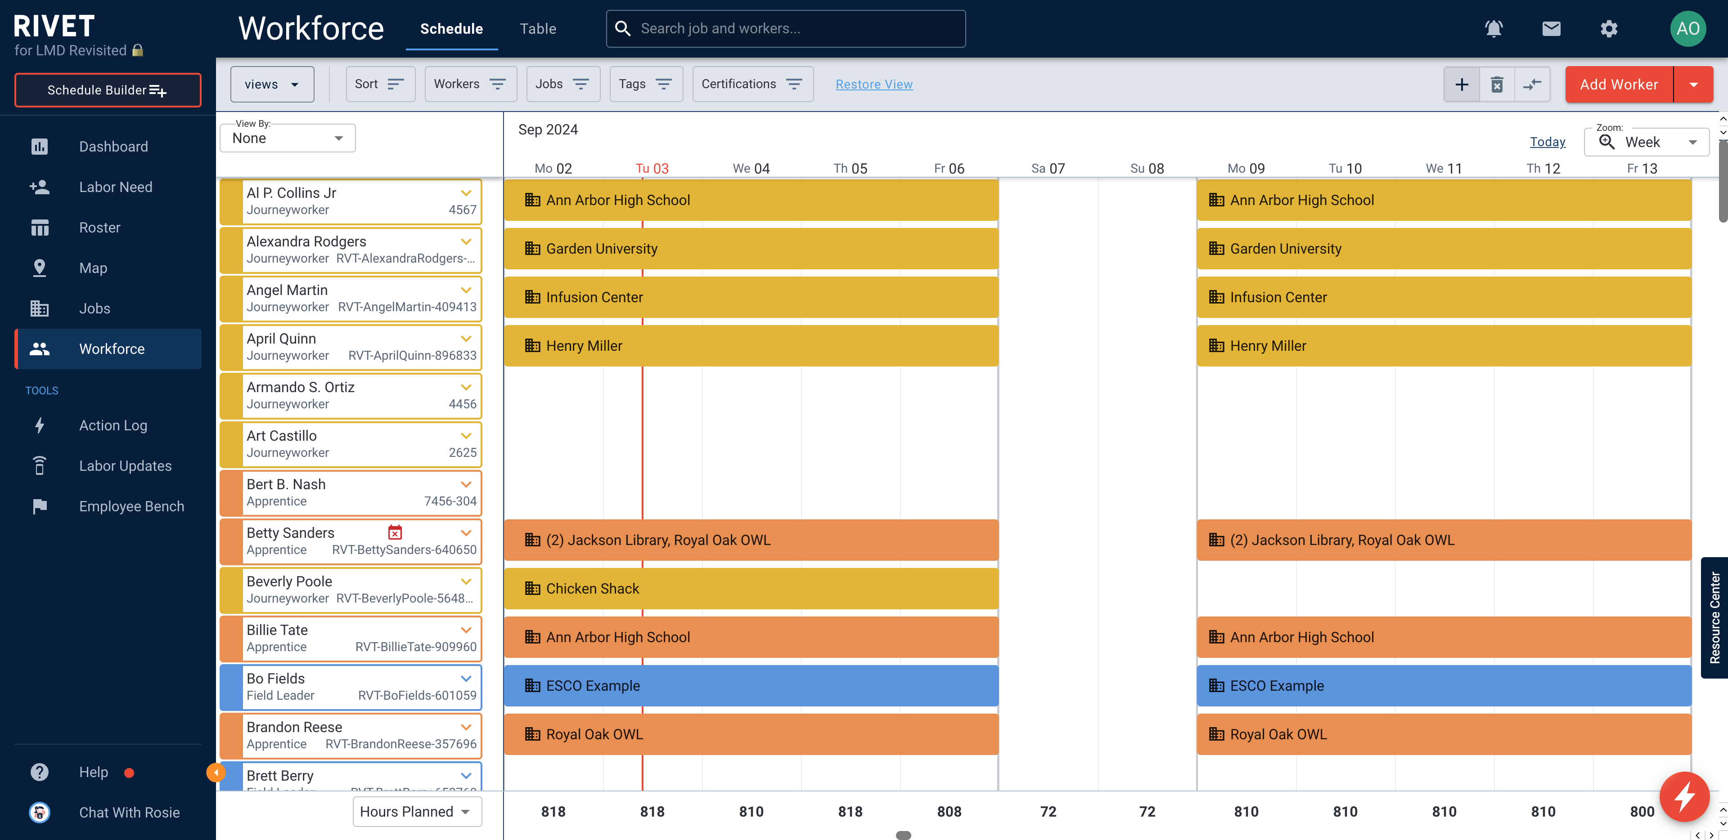This screenshot has width=1728, height=840.
Task: Expand Angel Martin row chevron
Action: tap(466, 290)
